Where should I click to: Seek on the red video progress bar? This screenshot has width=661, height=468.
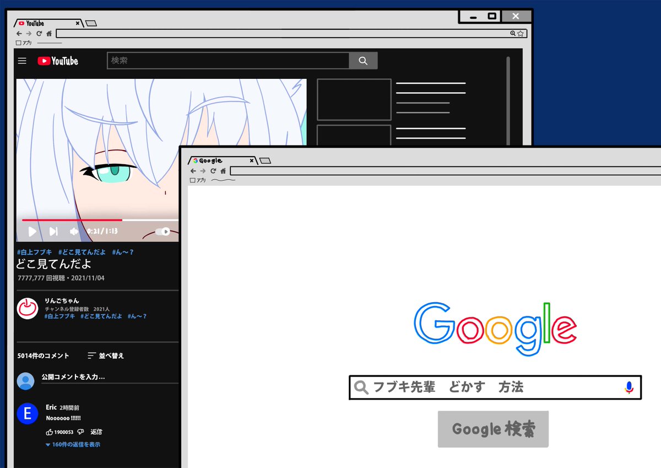pyautogui.click(x=72, y=220)
